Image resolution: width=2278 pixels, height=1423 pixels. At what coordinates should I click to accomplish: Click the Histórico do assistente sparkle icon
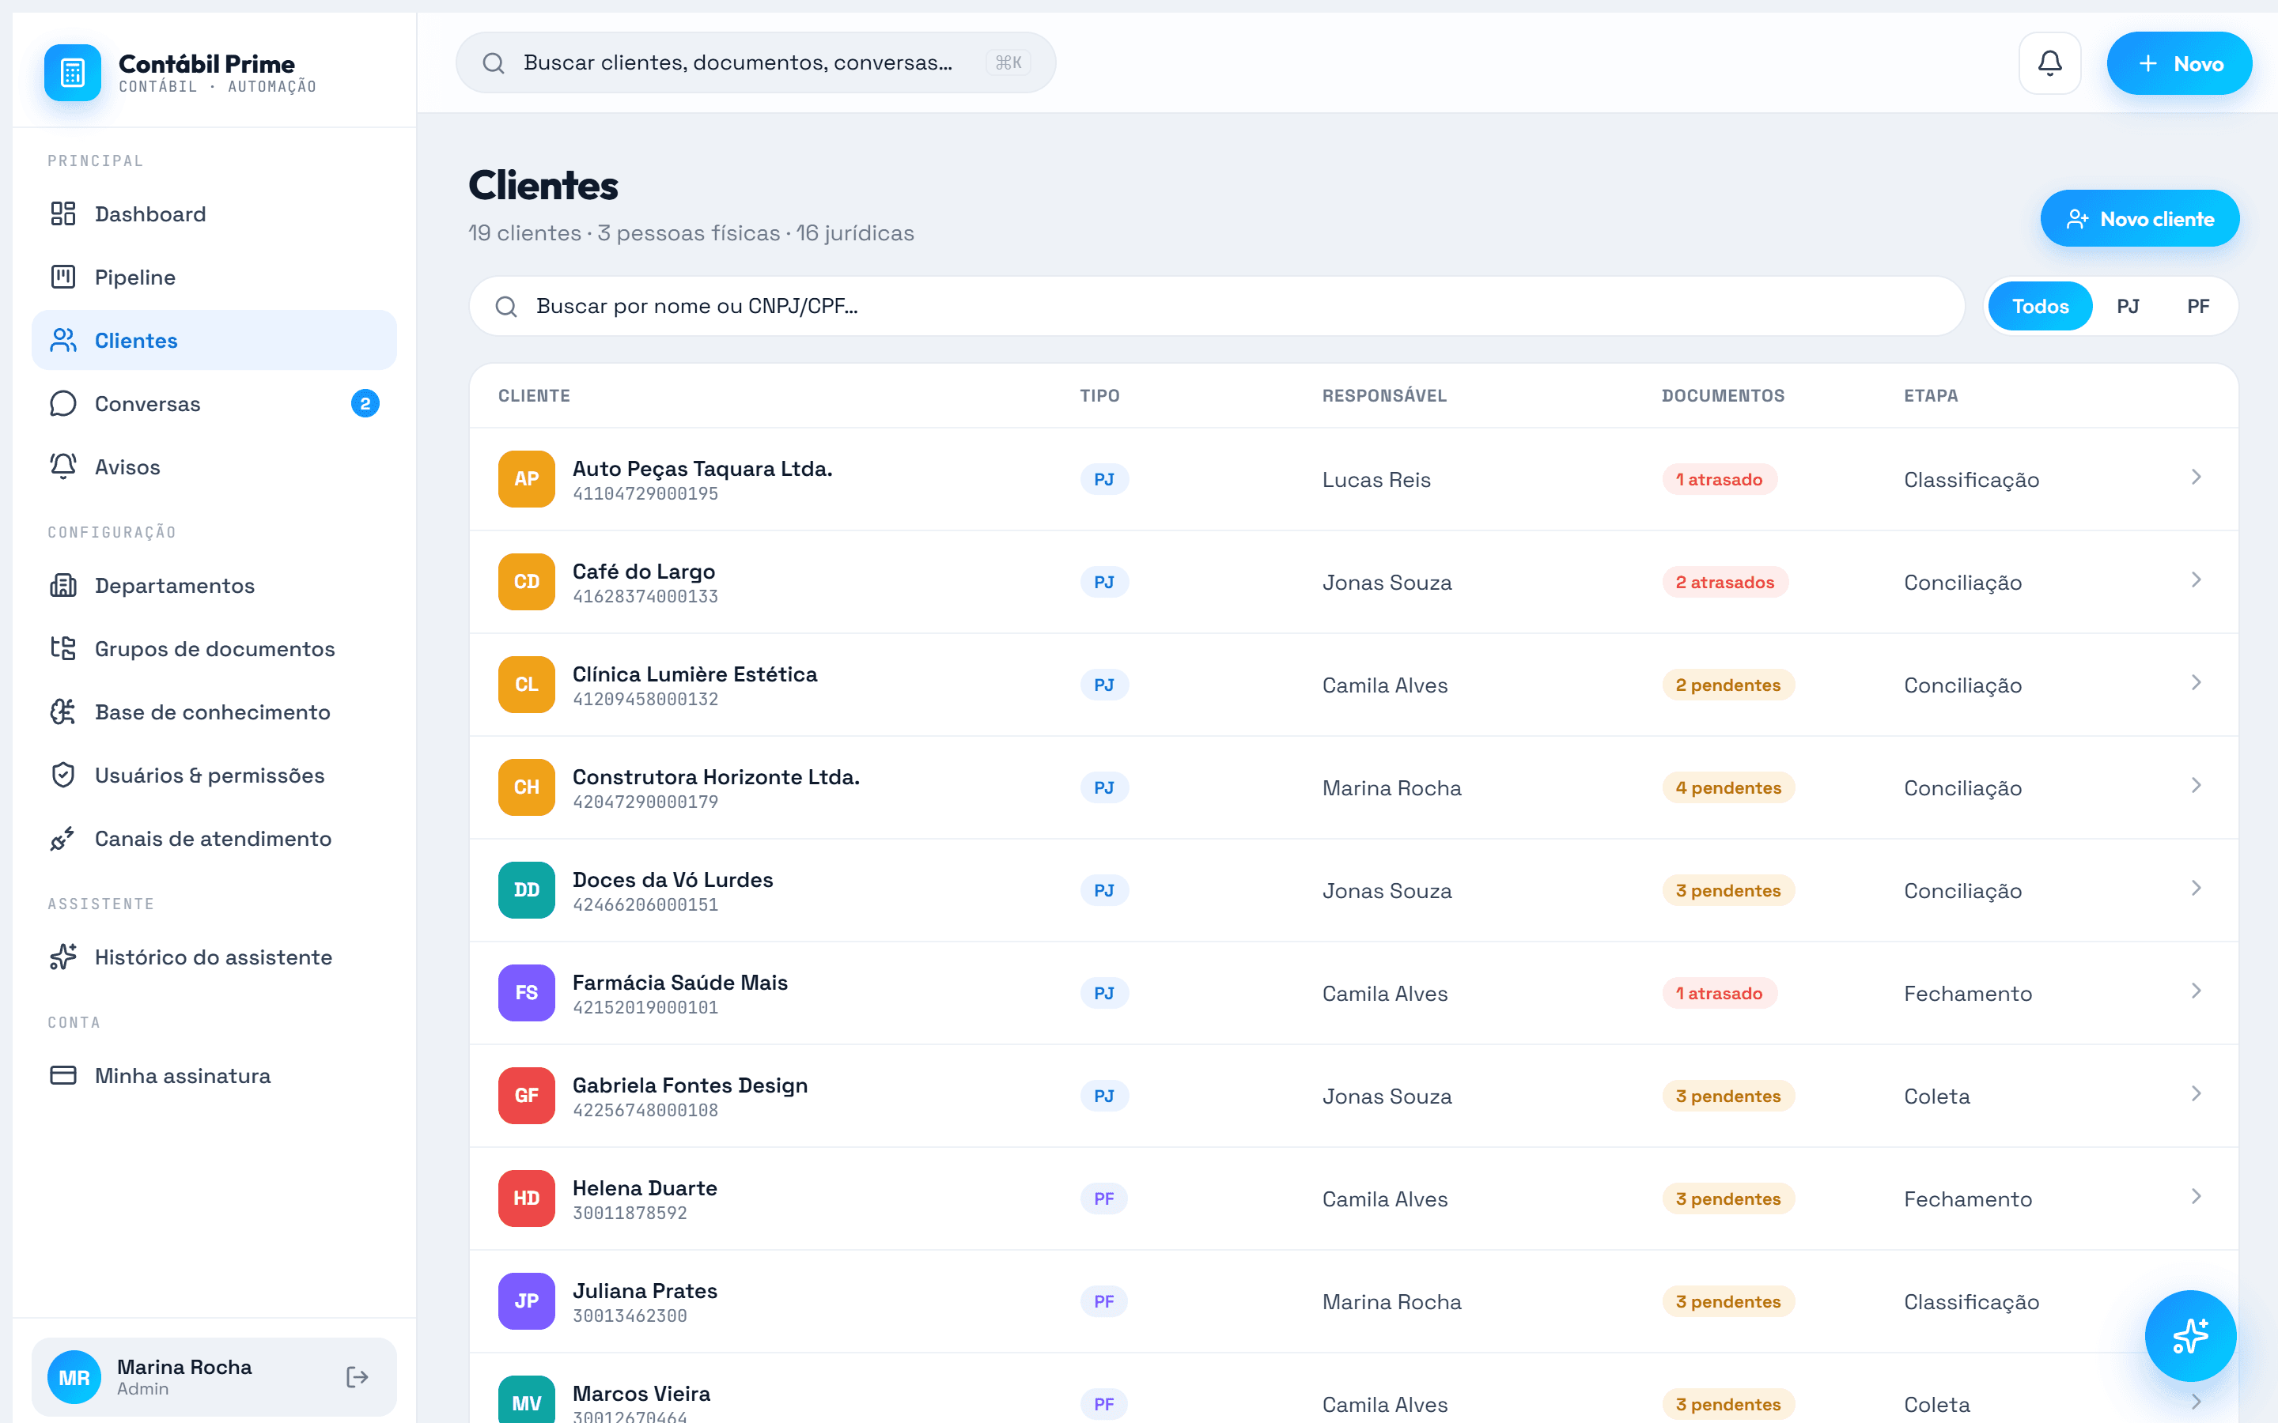tap(63, 957)
